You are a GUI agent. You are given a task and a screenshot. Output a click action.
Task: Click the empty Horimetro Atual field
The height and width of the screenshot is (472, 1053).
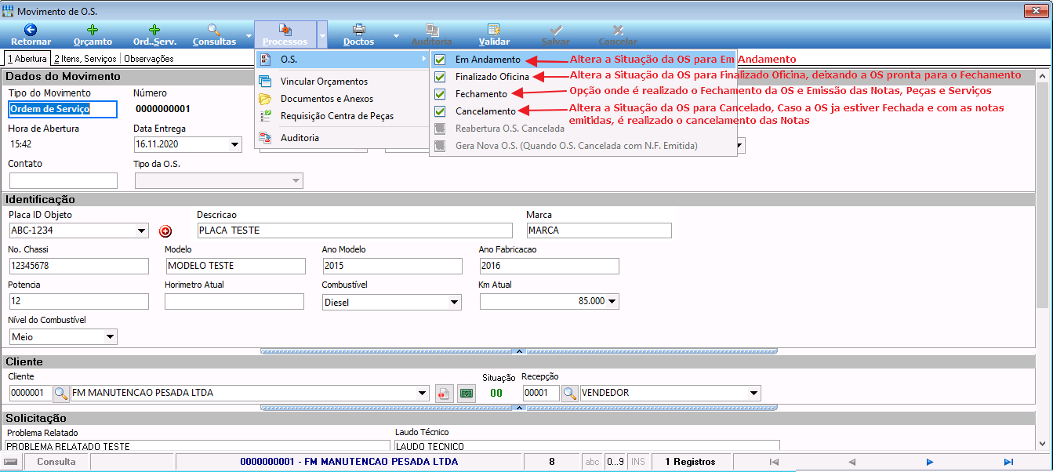234,302
